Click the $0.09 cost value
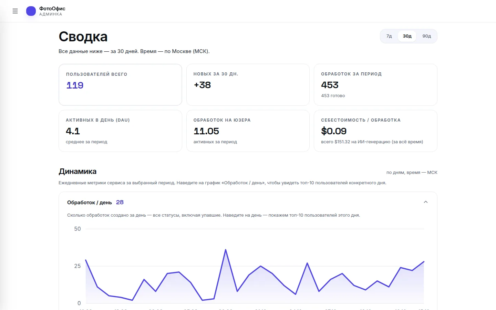 click(334, 131)
